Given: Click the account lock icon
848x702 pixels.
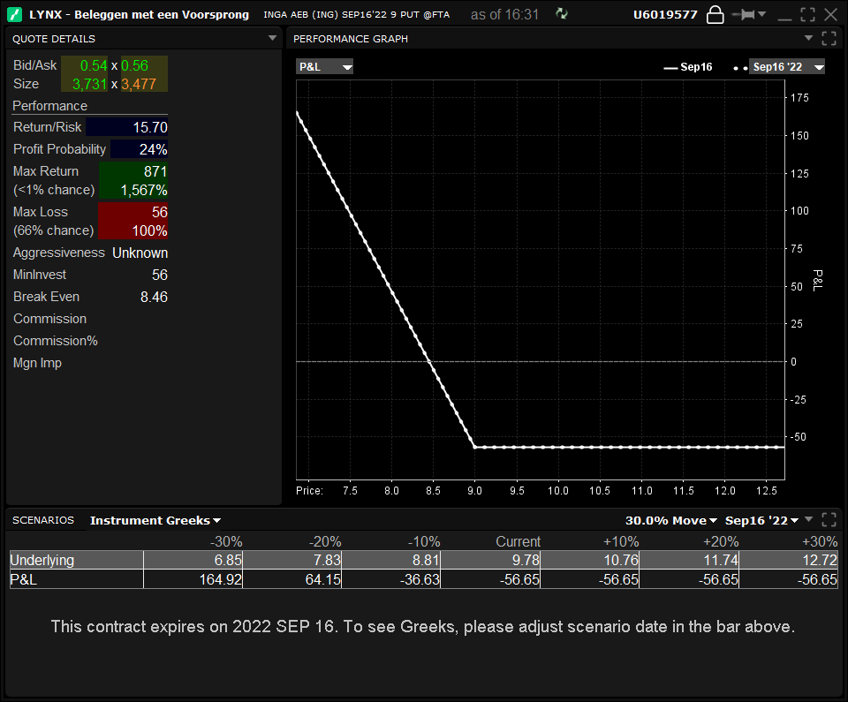Looking at the screenshot, I should tap(715, 15).
